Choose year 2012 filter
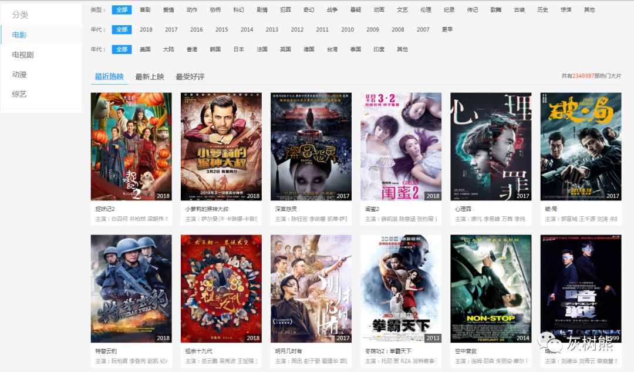634x372 pixels. coord(297,29)
